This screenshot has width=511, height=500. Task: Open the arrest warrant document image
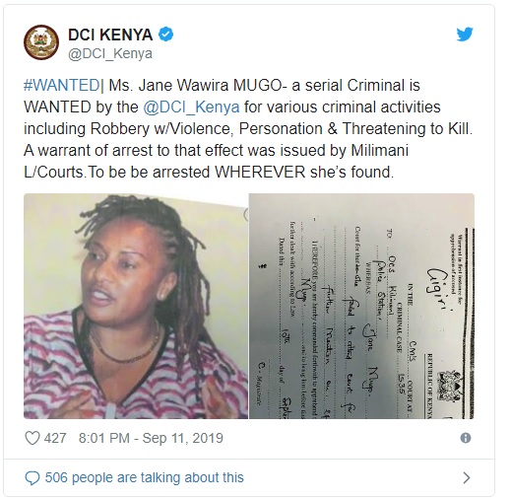[361, 306]
